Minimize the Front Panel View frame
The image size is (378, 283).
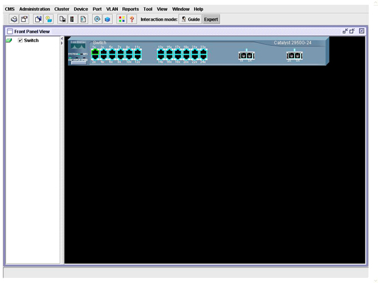tap(345, 31)
